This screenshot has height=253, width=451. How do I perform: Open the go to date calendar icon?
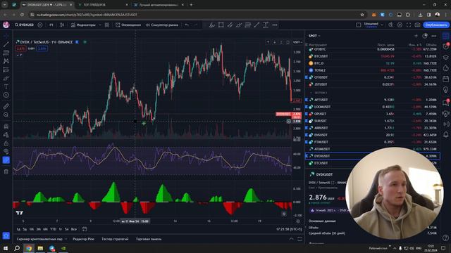85,229
